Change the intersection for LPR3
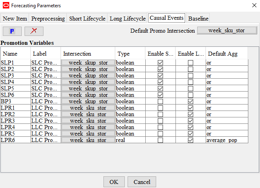This screenshot has height=188, width=260. point(88,121)
